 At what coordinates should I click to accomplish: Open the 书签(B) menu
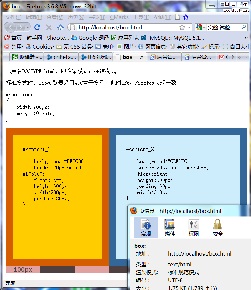click(97, 17)
